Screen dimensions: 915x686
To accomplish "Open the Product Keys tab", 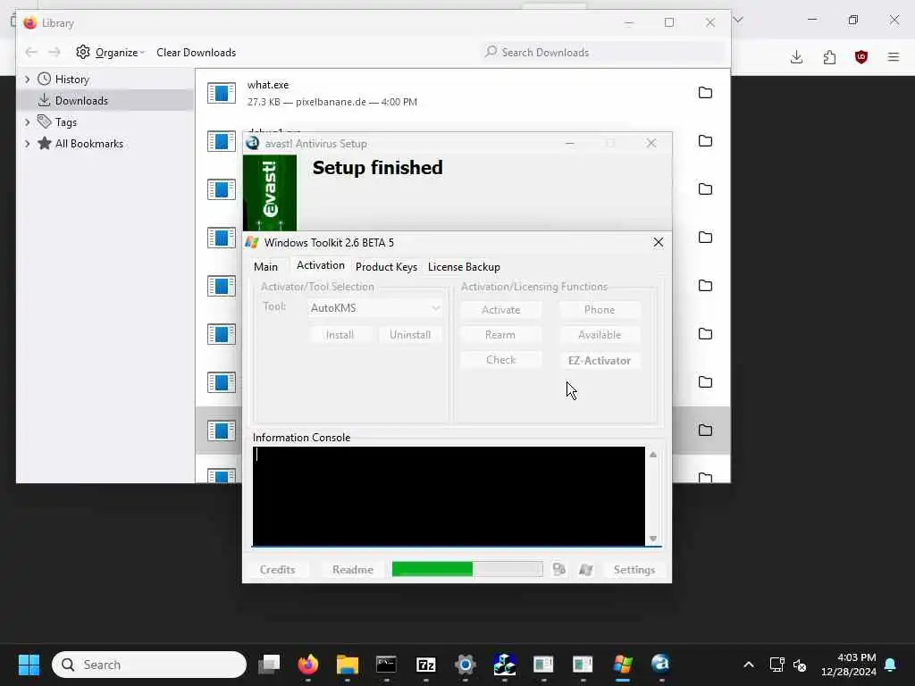I will 386,266.
